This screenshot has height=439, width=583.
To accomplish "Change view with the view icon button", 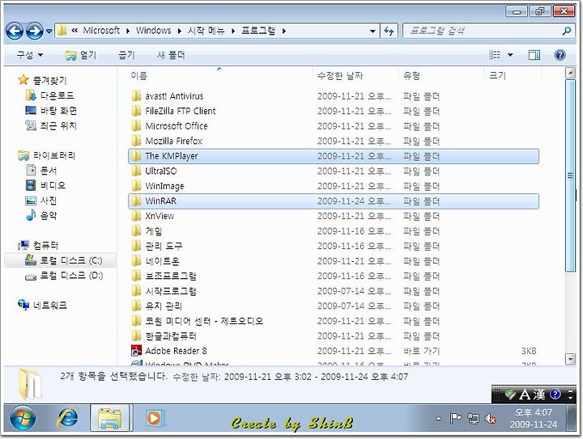I will click(495, 55).
